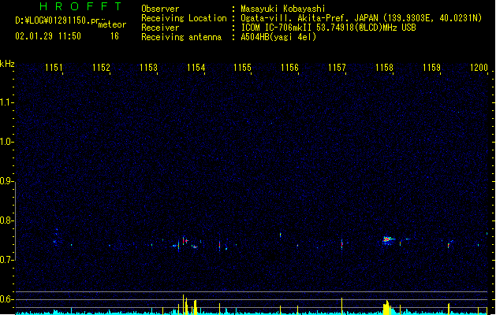Click the 0.8 kHz frequency tick label
This screenshot has width=496, height=315.
click(6, 220)
